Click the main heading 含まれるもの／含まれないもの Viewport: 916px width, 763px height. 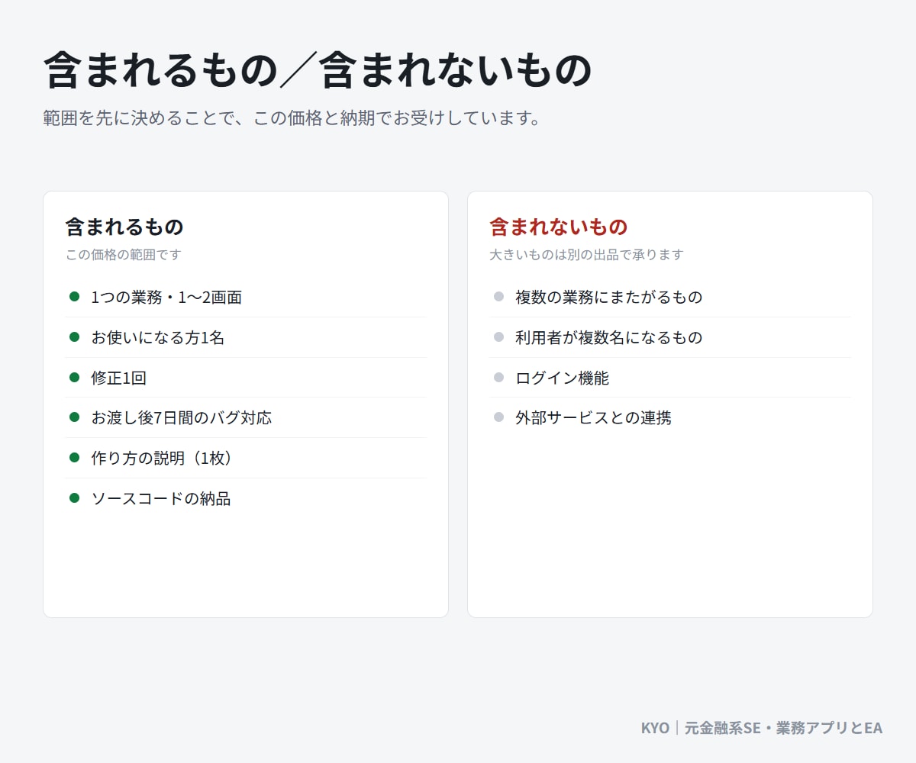point(318,71)
